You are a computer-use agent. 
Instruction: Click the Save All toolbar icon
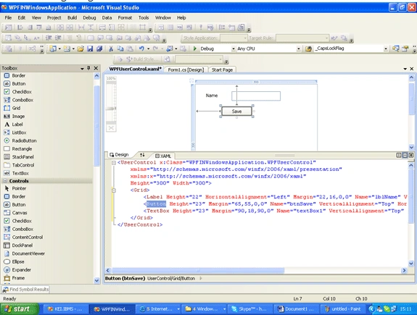click(x=99, y=49)
